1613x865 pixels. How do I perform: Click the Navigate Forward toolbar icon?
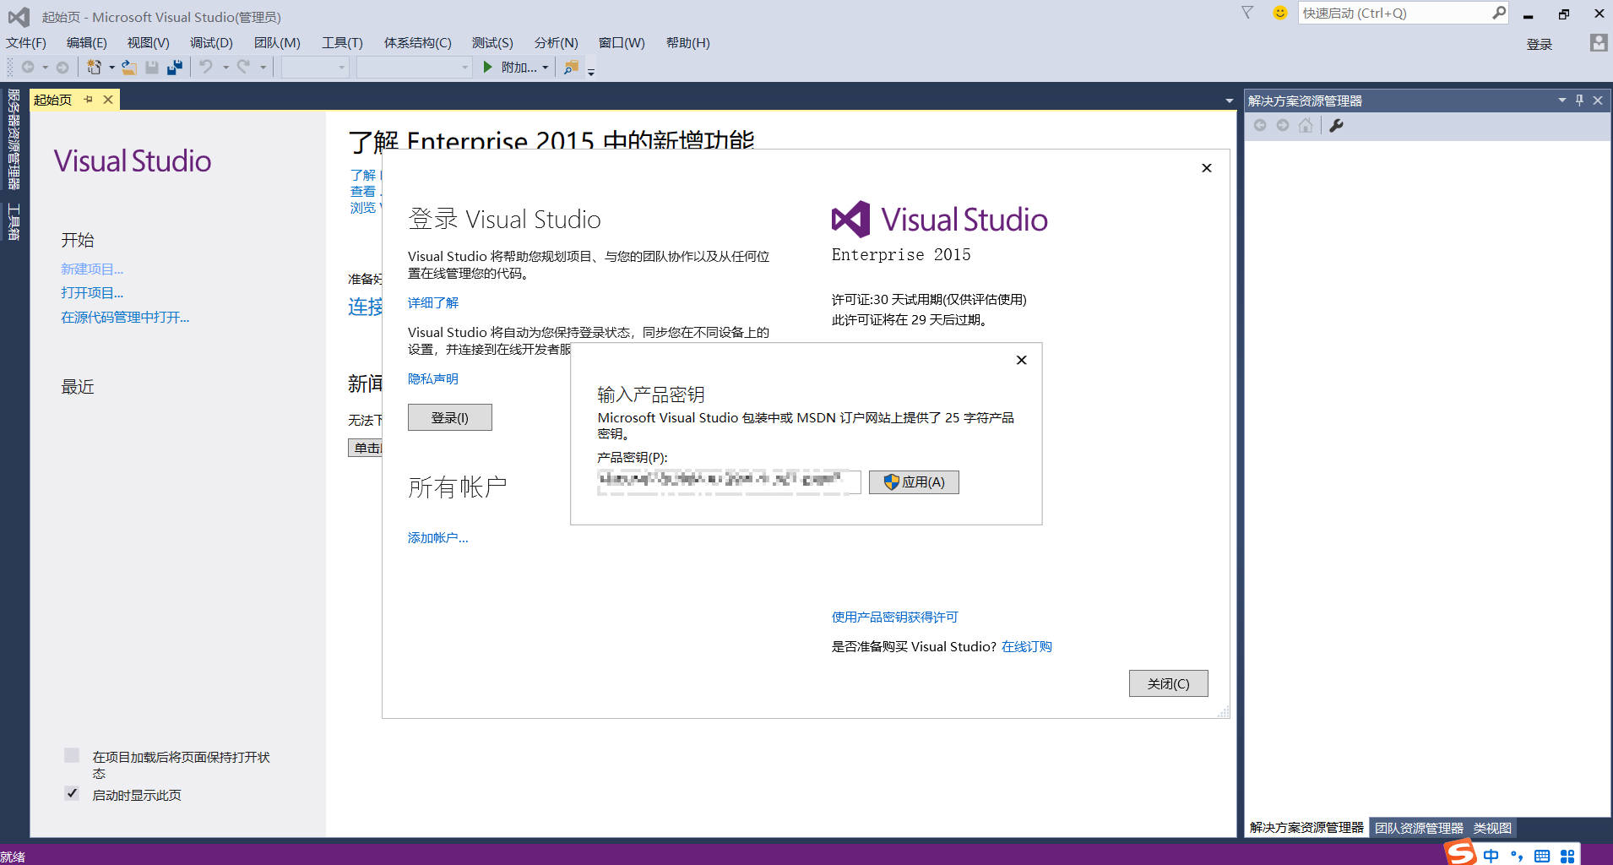[x=62, y=67]
